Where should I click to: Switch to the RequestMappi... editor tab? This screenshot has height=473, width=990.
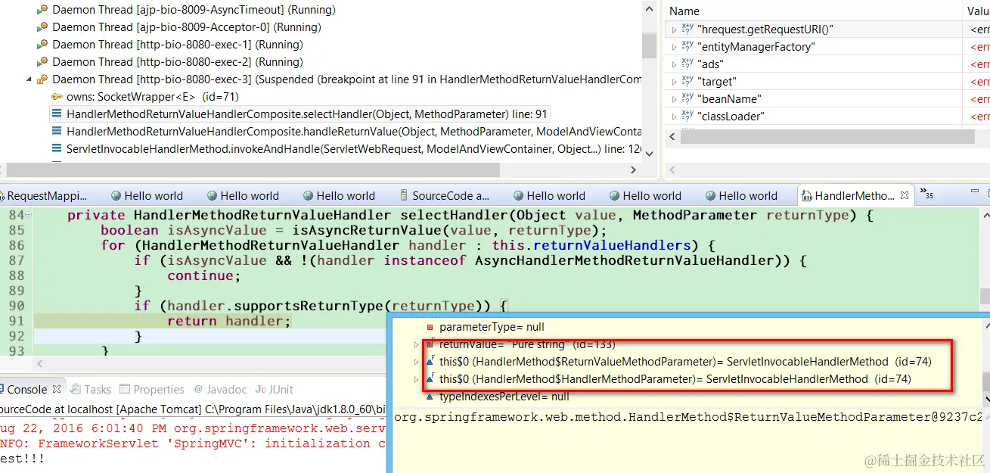click(45, 196)
